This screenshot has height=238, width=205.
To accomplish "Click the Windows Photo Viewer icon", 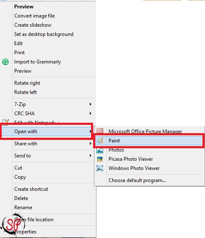I will pyautogui.click(x=100, y=168).
